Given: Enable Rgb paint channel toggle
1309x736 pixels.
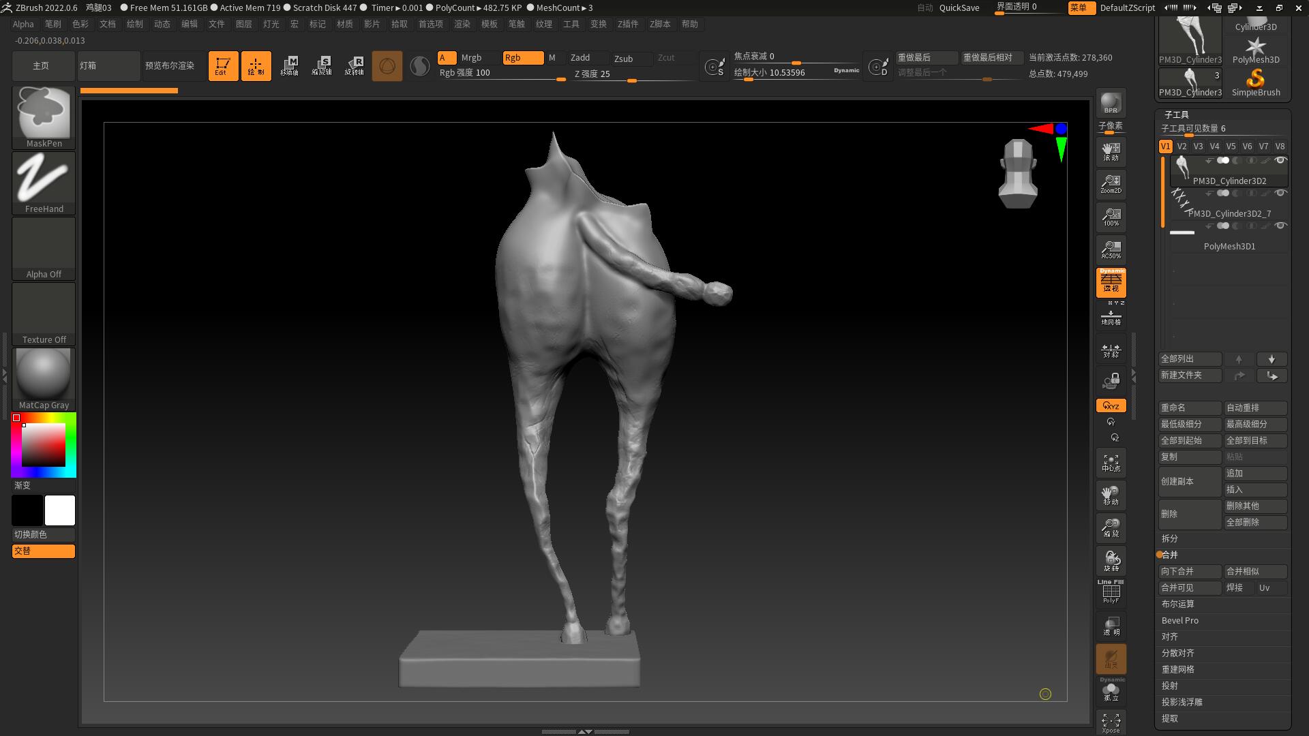Looking at the screenshot, I should [522, 58].
